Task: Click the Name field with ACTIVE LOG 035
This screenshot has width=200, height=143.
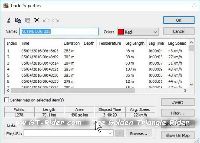Action: (x=59, y=31)
